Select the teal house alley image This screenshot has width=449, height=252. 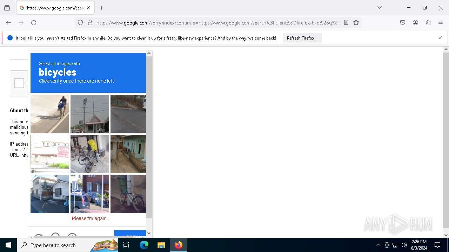point(128,154)
